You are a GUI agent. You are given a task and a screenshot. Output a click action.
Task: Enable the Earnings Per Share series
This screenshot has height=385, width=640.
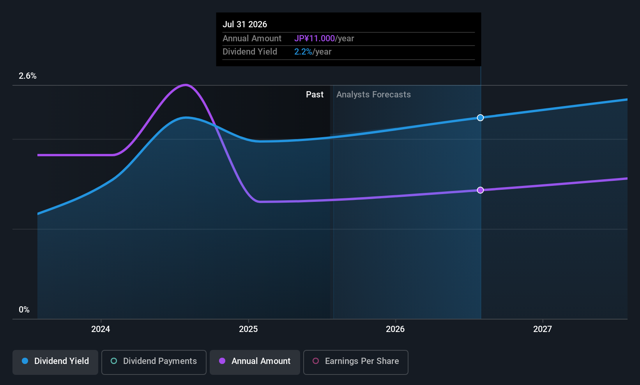coord(356,362)
